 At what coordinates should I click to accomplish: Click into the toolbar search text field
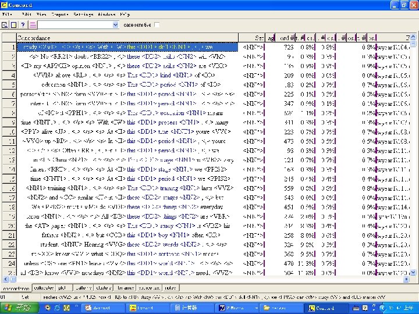pyautogui.click(x=75, y=25)
